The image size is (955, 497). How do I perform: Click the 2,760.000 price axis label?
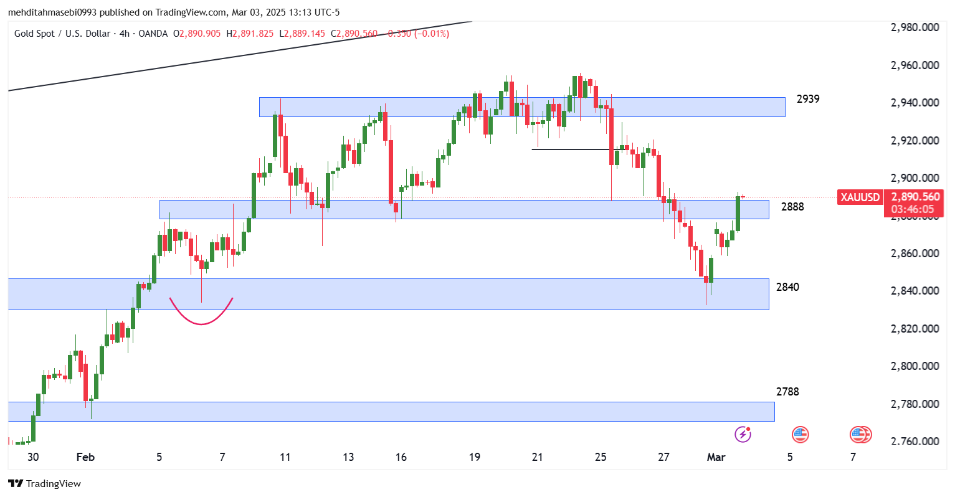[915, 442]
